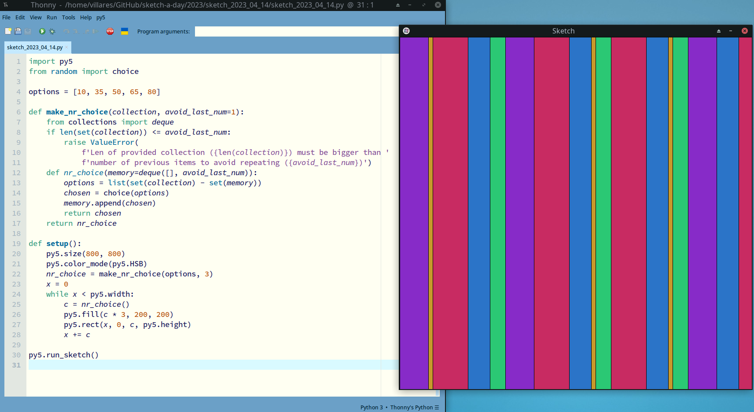Screen dimensions: 754x412
Task: Click on line 31 in the editor
Action: tap(176, 365)
